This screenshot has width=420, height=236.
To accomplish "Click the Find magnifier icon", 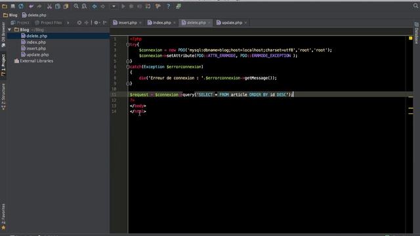I will 76,6.
